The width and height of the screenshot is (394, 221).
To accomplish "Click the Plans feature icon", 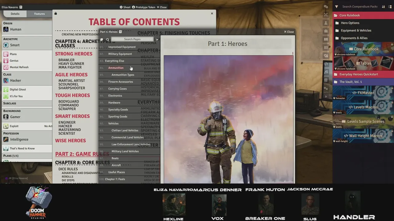I will (6, 54).
